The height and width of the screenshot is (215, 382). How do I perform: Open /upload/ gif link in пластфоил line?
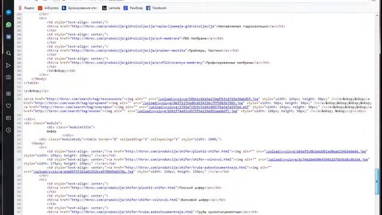coord(199,107)
